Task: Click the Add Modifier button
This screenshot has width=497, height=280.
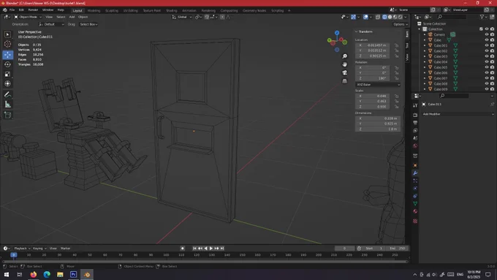Action: (x=458, y=114)
